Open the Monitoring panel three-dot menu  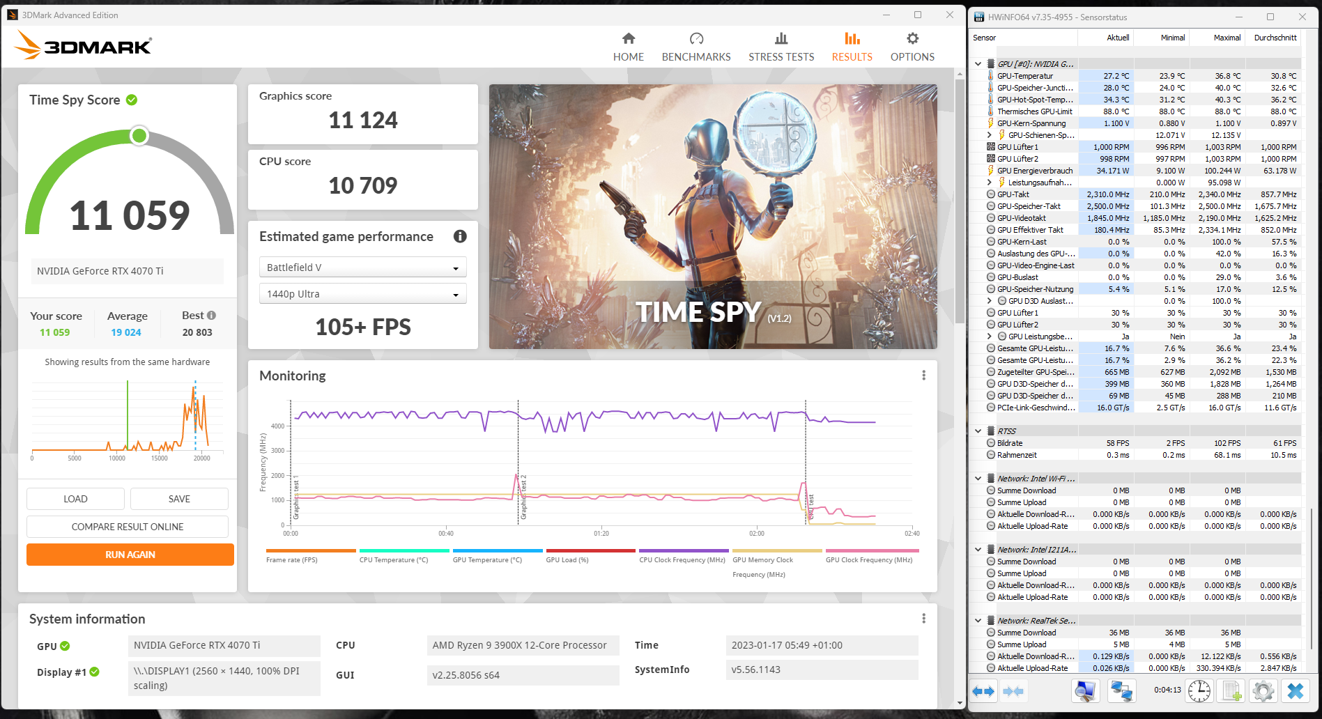pyautogui.click(x=924, y=376)
